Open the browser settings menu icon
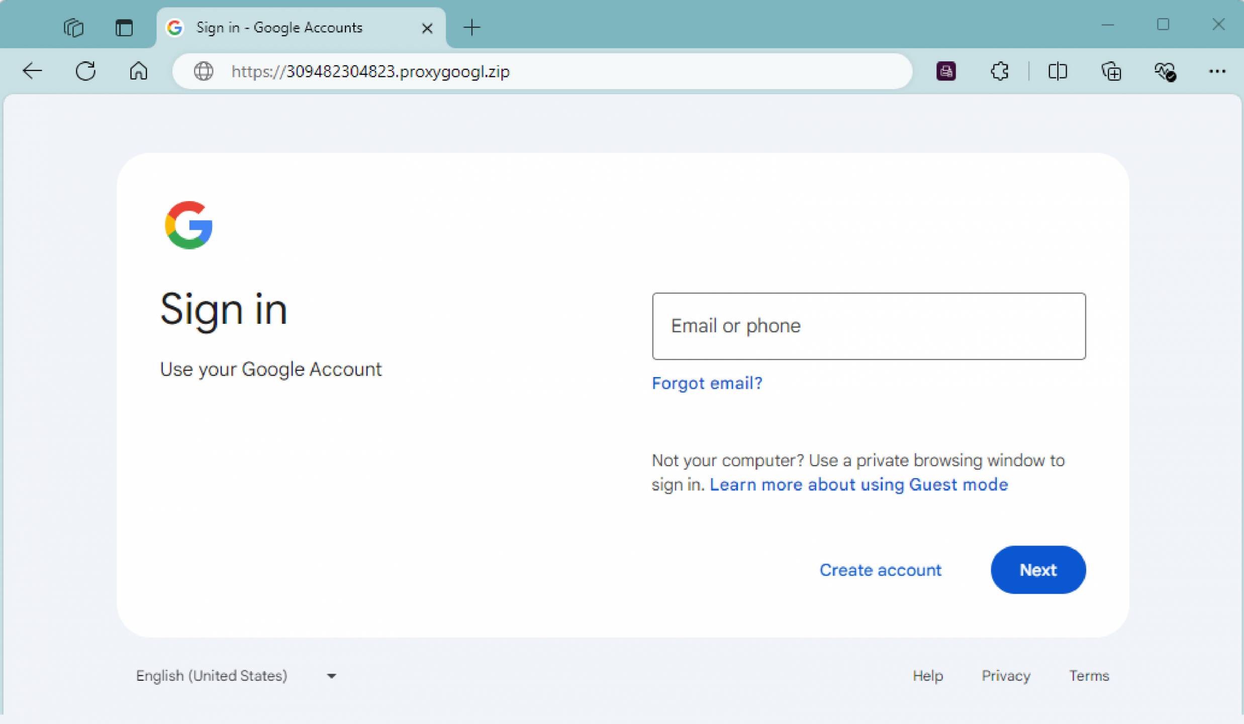Viewport: 1244px width, 724px height. [1218, 71]
